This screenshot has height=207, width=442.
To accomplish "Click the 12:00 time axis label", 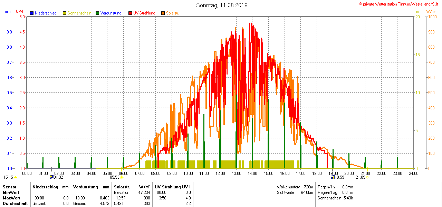I will 220,173.
